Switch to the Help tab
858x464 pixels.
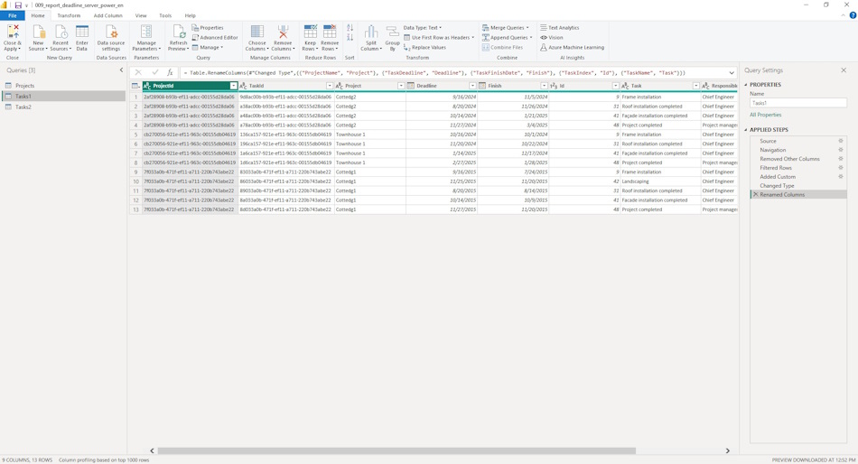(190, 16)
